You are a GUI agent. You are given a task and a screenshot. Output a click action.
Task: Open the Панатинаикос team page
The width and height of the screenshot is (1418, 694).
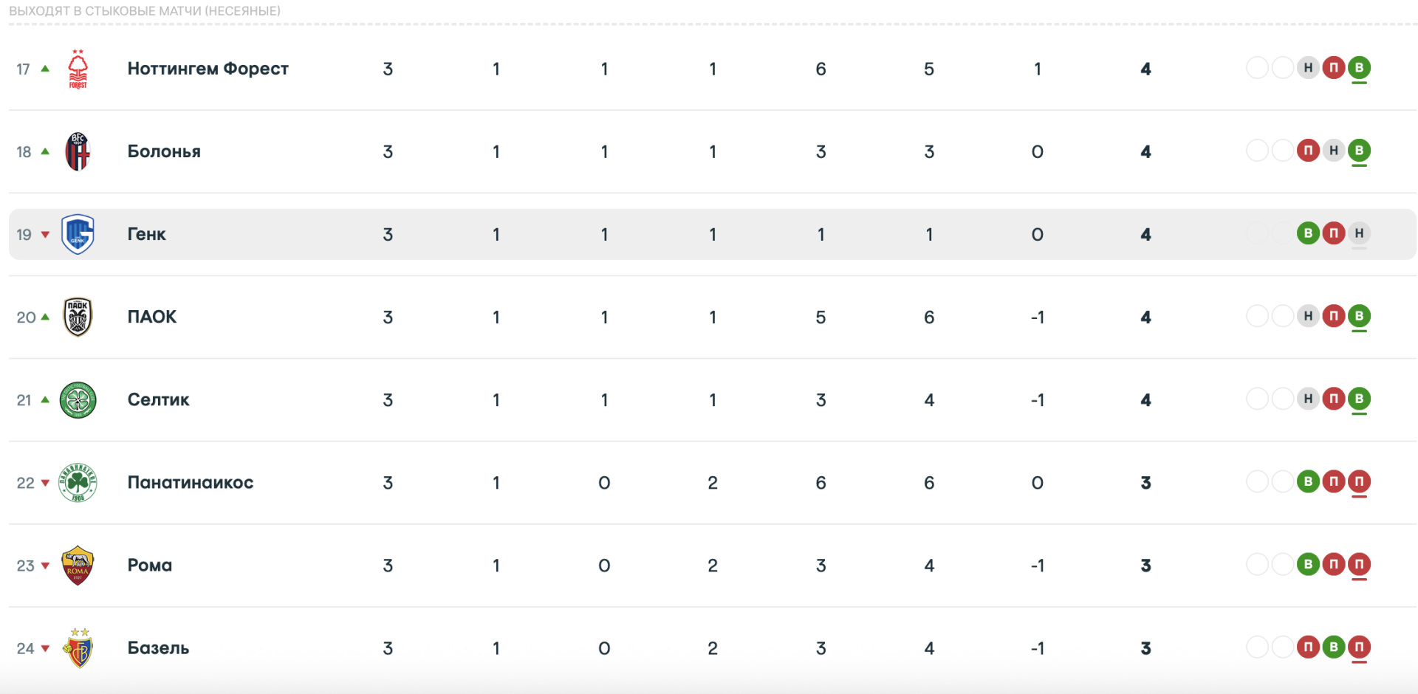191,483
